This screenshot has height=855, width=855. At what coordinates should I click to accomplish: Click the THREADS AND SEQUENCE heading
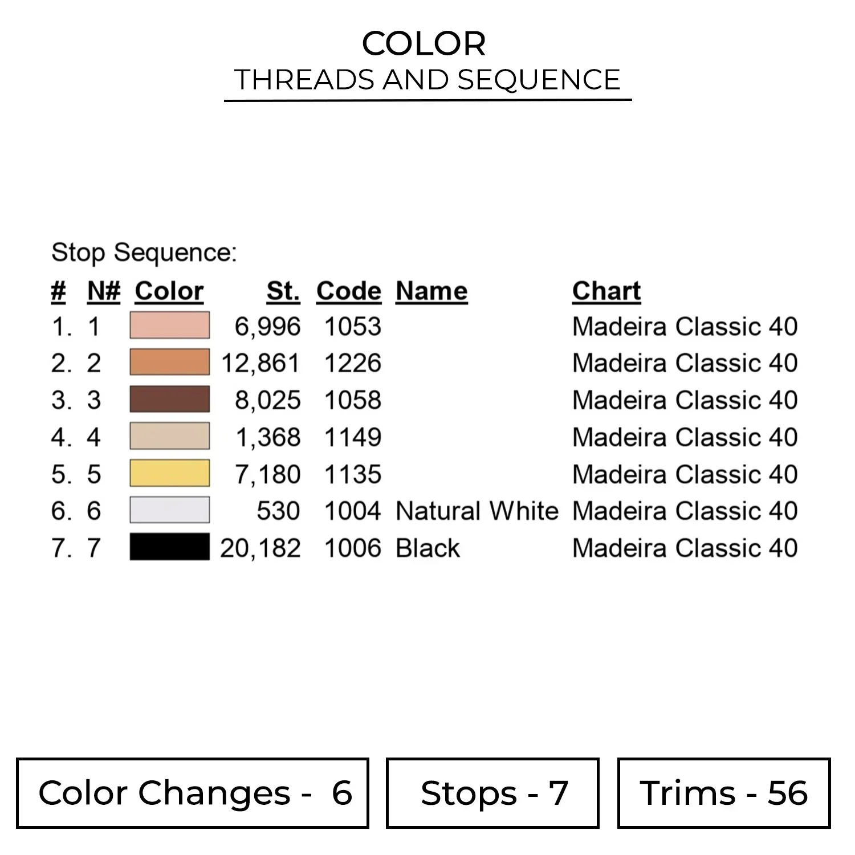(x=427, y=80)
